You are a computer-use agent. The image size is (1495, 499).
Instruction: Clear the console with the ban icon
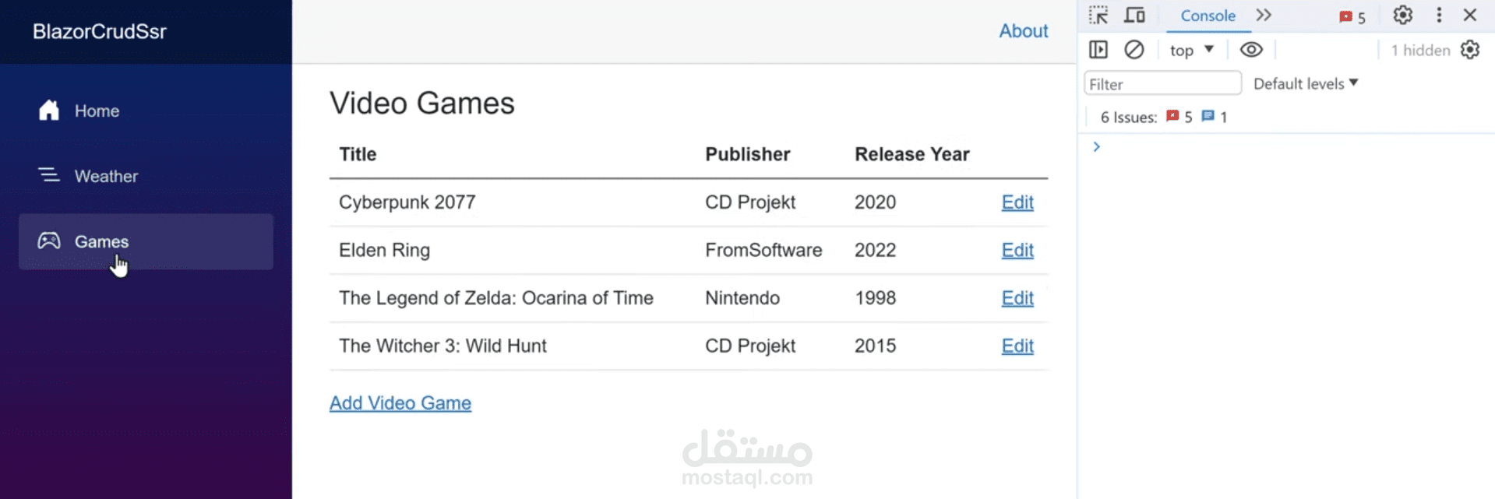tap(1134, 50)
